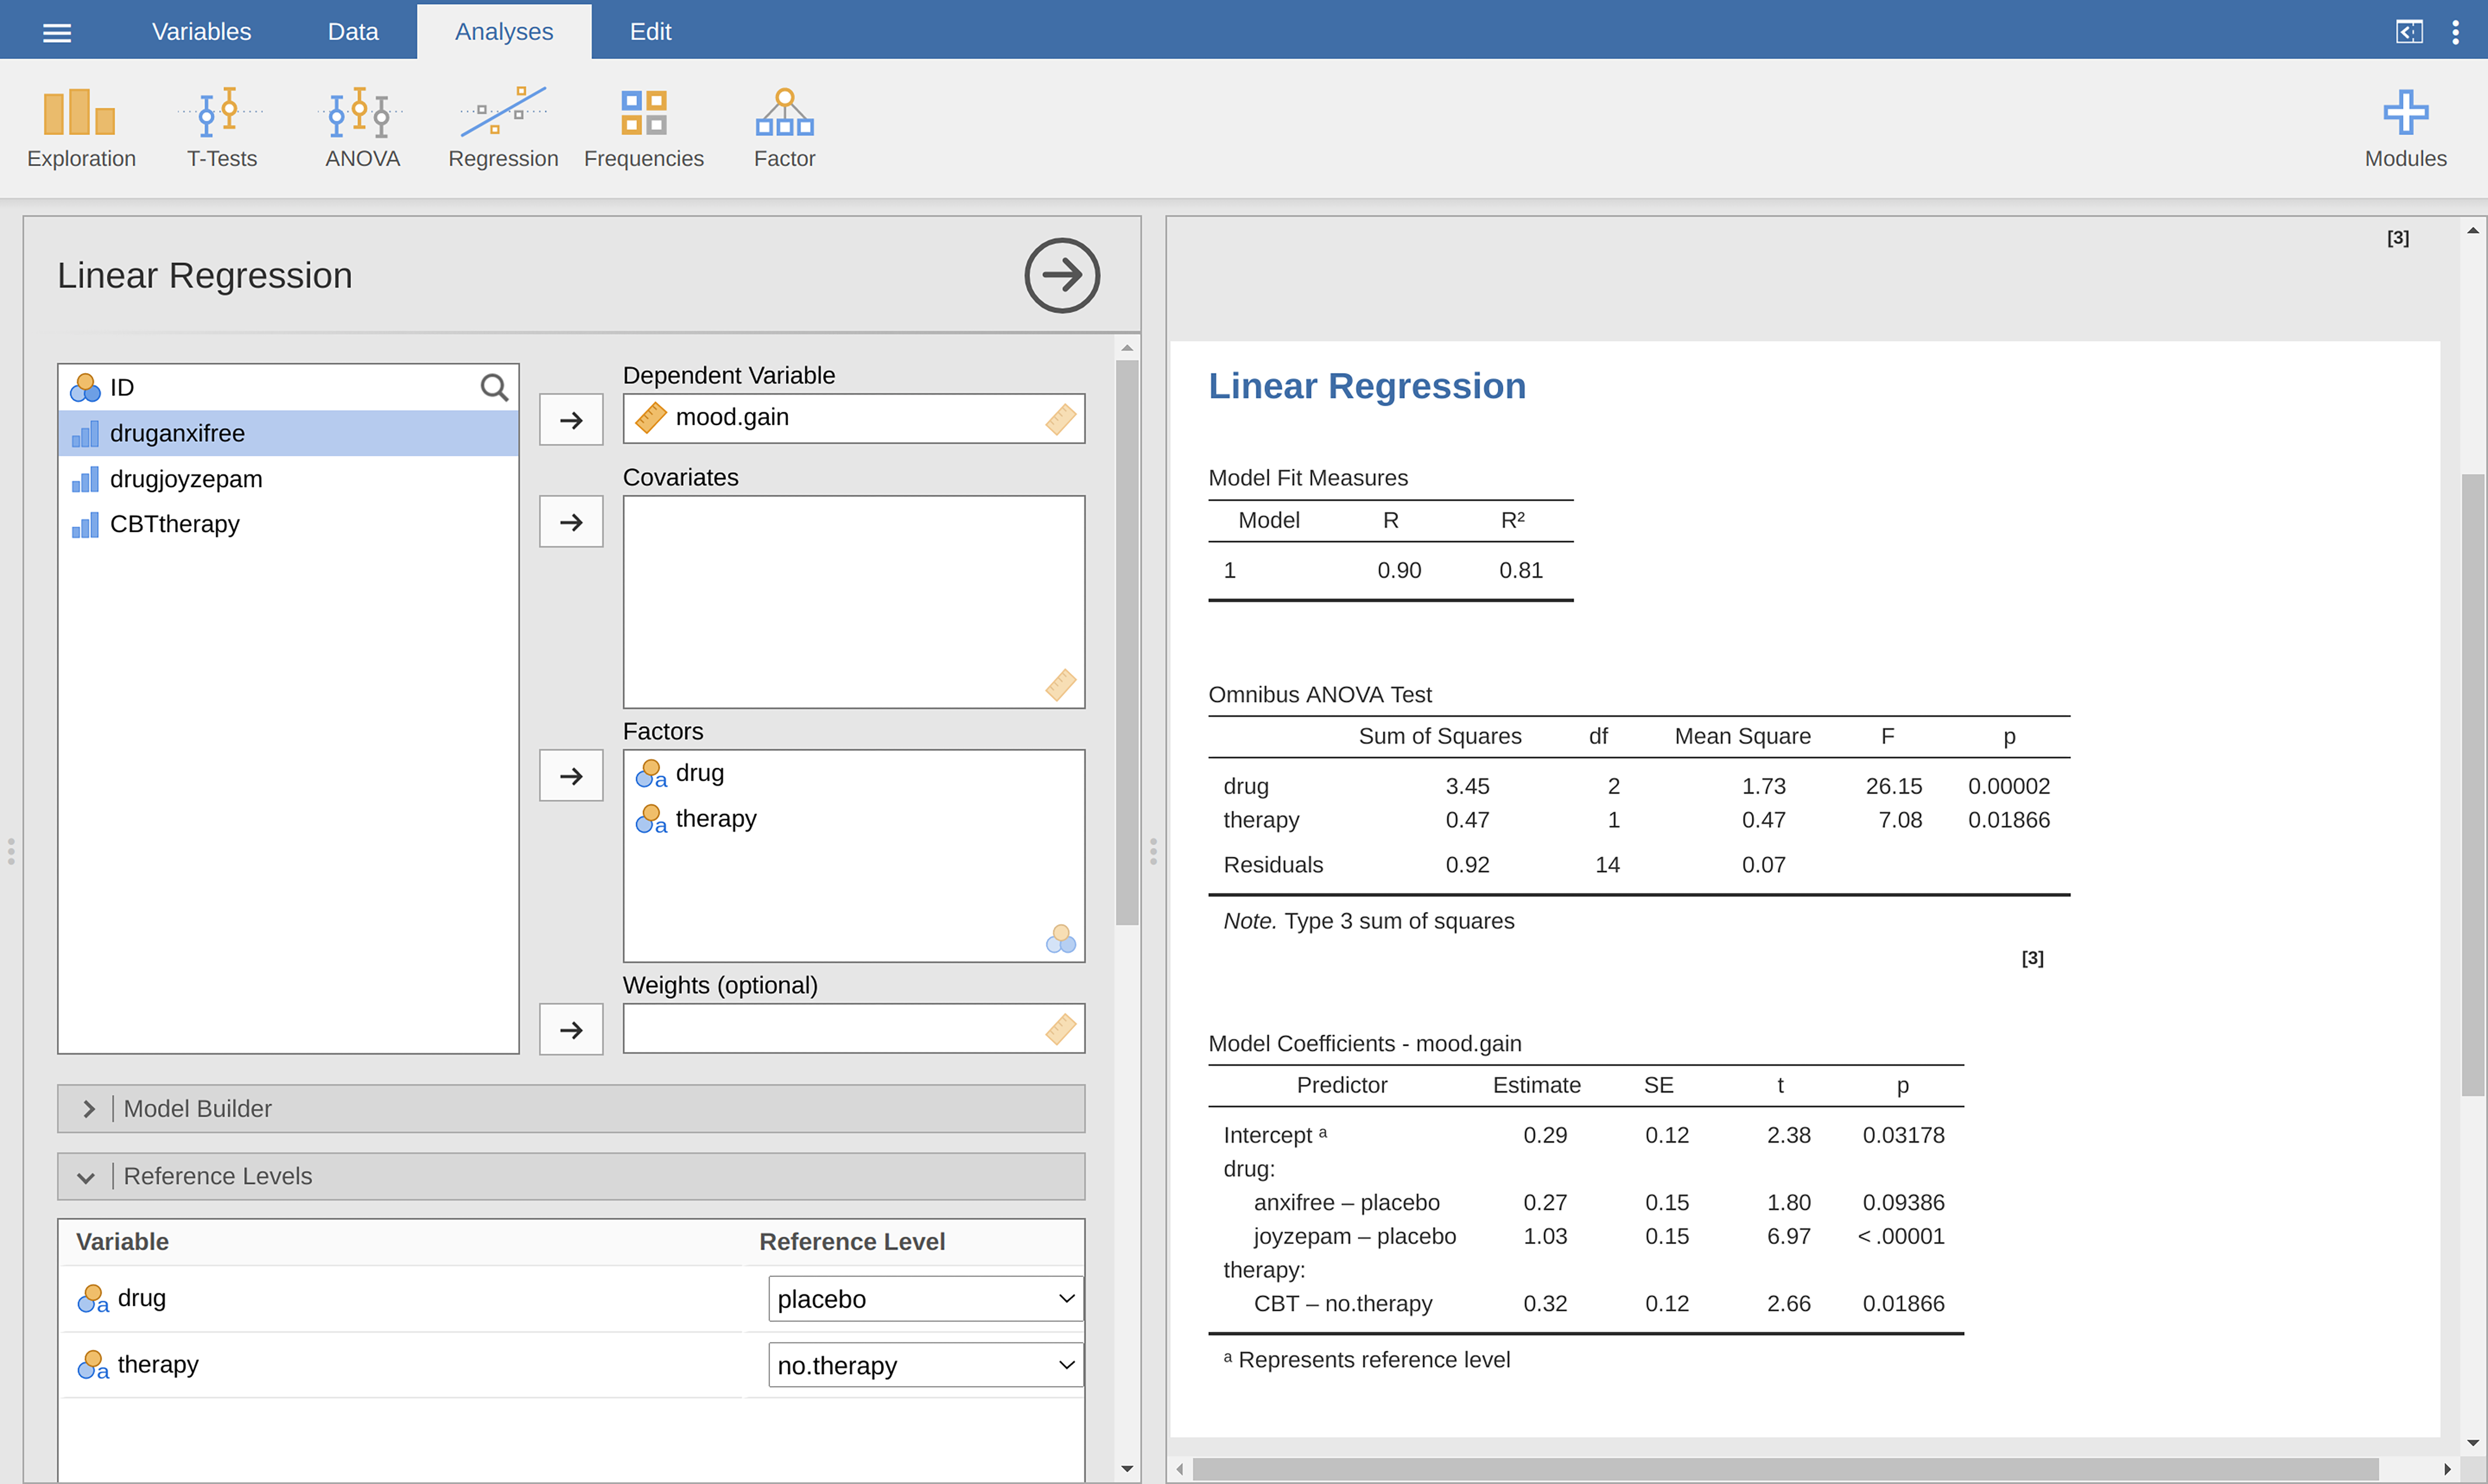Select drugjoyzepam in the variable list
Screen dimensions: 2488x1484
[288, 479]
